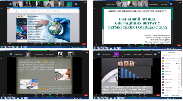Open the Chat icon under the TAX slide
Image resolution: width=183 pixels, height=101 pixels.
(125, 95)
